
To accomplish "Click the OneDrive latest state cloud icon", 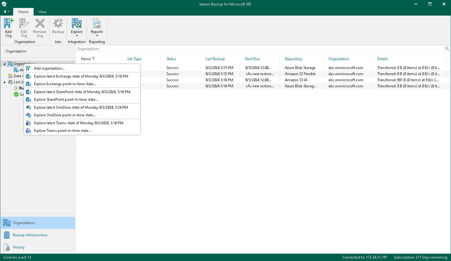I will point(28,107).
